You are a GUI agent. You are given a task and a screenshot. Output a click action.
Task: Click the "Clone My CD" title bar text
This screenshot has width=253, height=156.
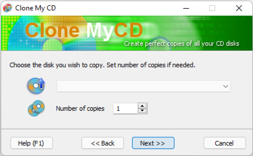(x=35, y=8)
